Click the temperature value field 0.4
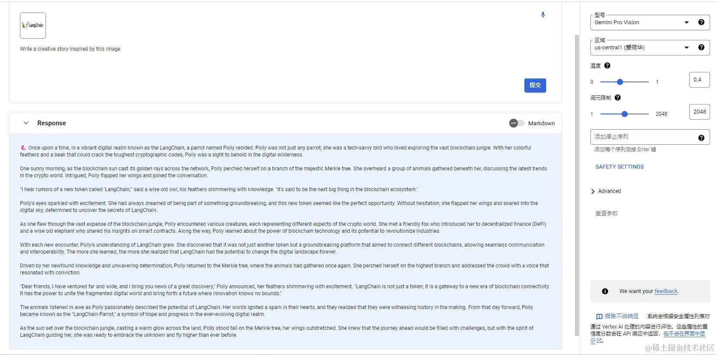The image size is (717, 355). click(699, 80)
